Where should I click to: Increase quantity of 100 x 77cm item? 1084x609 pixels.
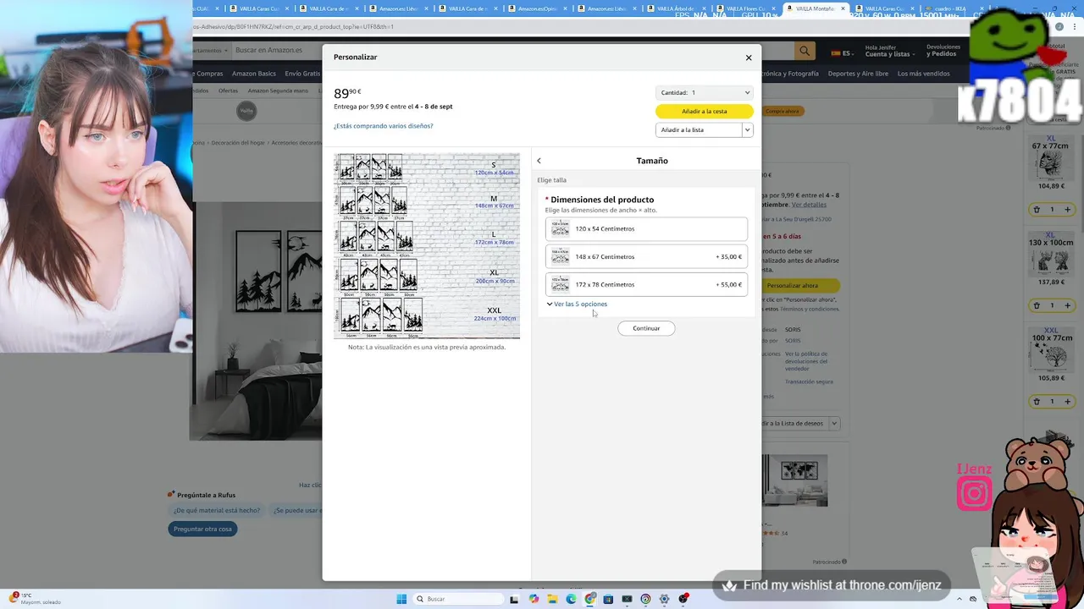coord(1067,401)
